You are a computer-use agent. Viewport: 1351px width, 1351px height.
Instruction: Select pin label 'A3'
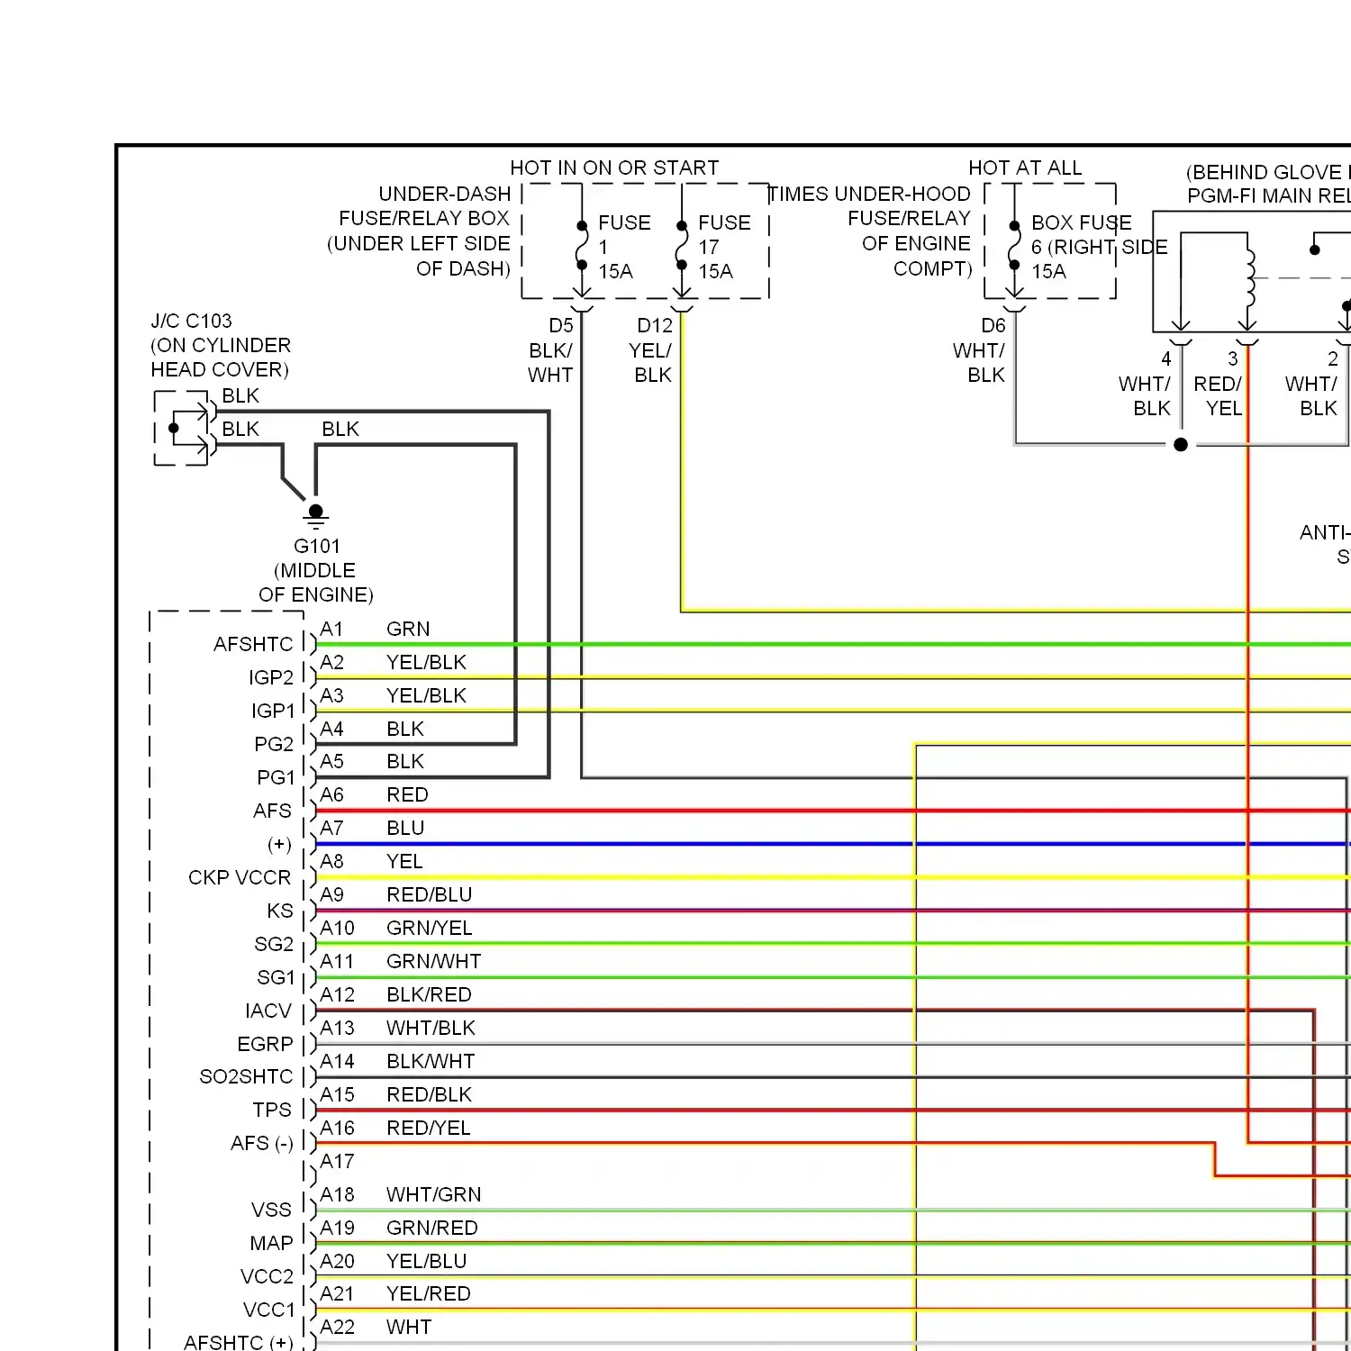point(331,695)
